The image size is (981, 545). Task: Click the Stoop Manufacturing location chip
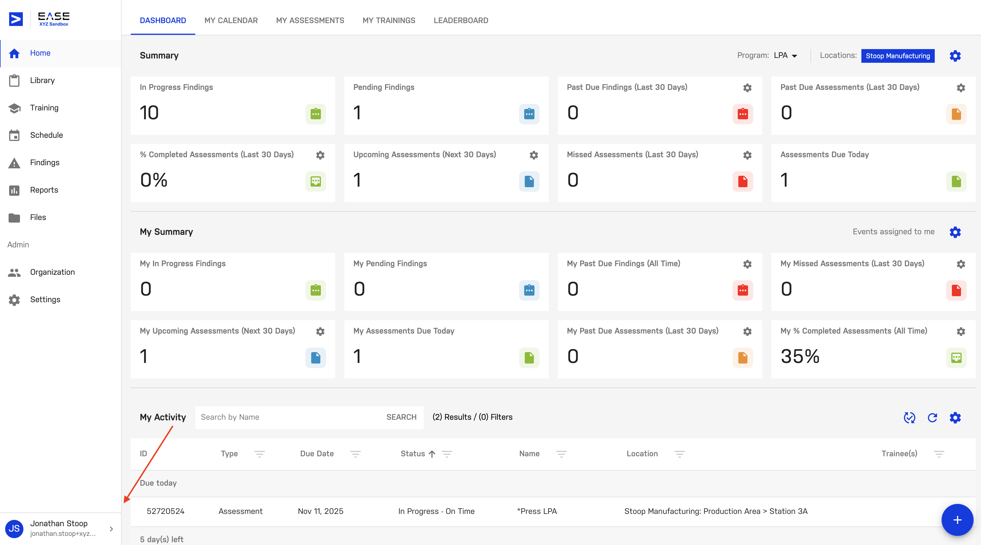pos(898,56)
